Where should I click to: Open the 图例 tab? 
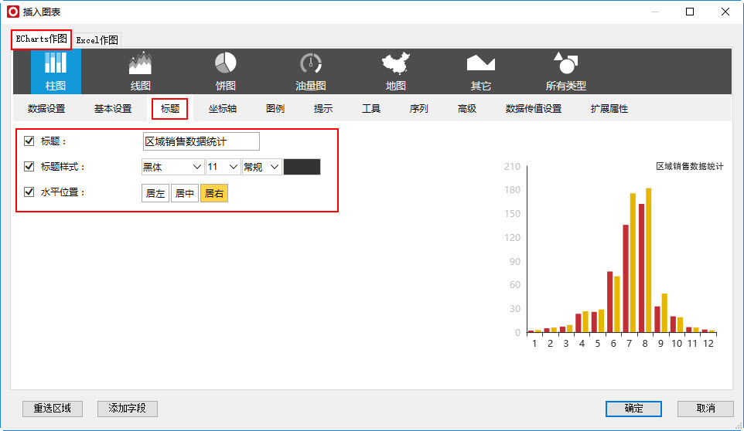coord(275,108)
